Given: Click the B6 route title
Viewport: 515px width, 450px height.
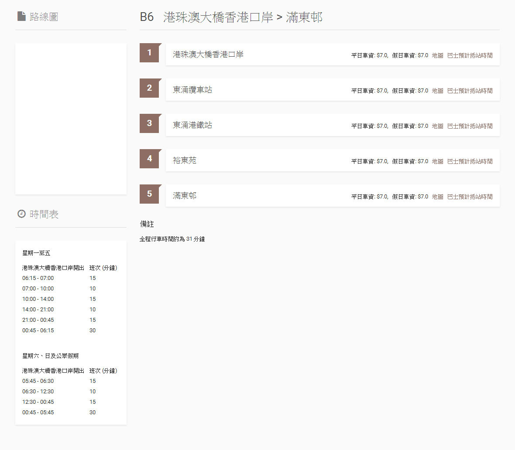Looking at the screenshot, I should (x=231, y=17).
